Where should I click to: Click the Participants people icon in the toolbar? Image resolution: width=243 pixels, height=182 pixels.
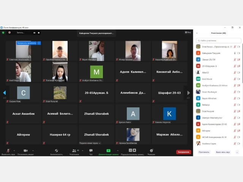point(74,151)
